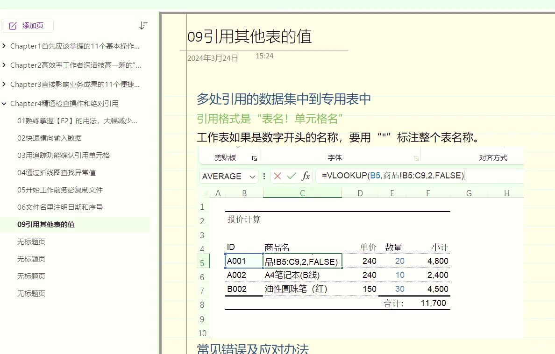Open the Name Box dropdown showing AVERAGE
Image resolution: width=555 pixels, height=354 pixels.
252,176
